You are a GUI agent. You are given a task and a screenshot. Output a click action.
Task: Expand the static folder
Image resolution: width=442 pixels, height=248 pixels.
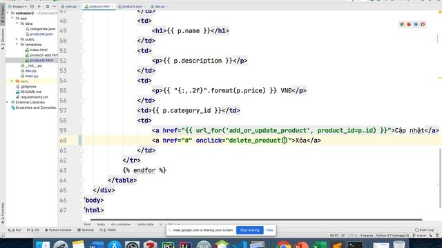click(17, 39)
